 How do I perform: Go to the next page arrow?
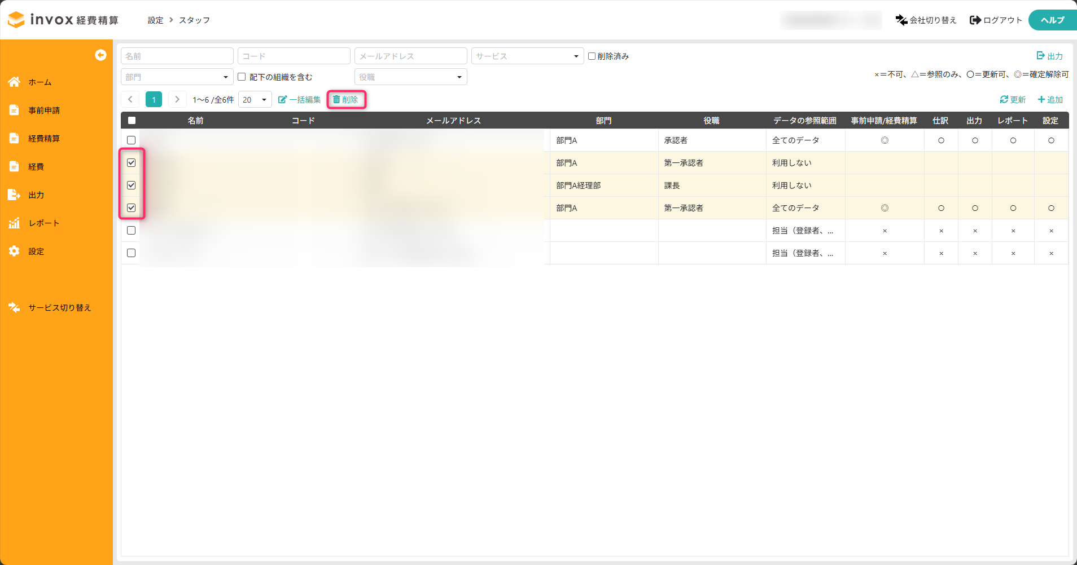click(177, 100)
